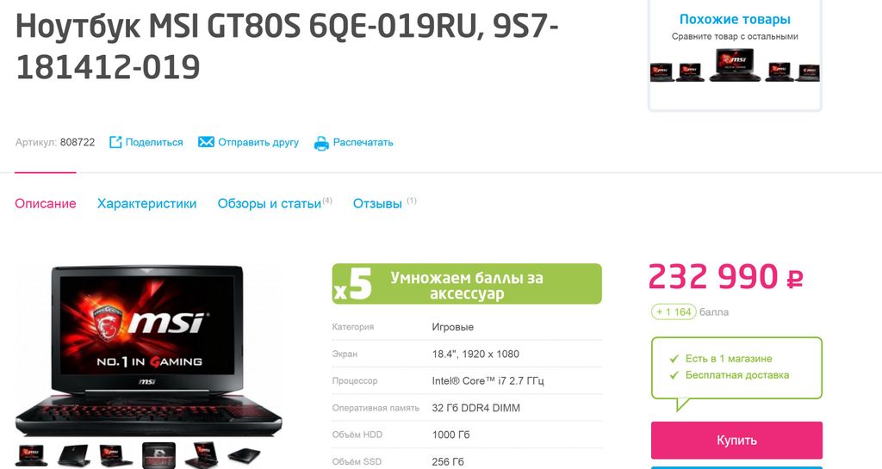Image resolution: width=882 pixels, height=469 pixels.
Task: Click the large MSI laptop product image
Action: (148, 351)
